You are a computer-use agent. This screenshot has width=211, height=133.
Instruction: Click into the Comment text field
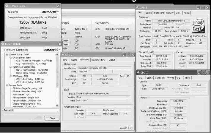(36, 110)
